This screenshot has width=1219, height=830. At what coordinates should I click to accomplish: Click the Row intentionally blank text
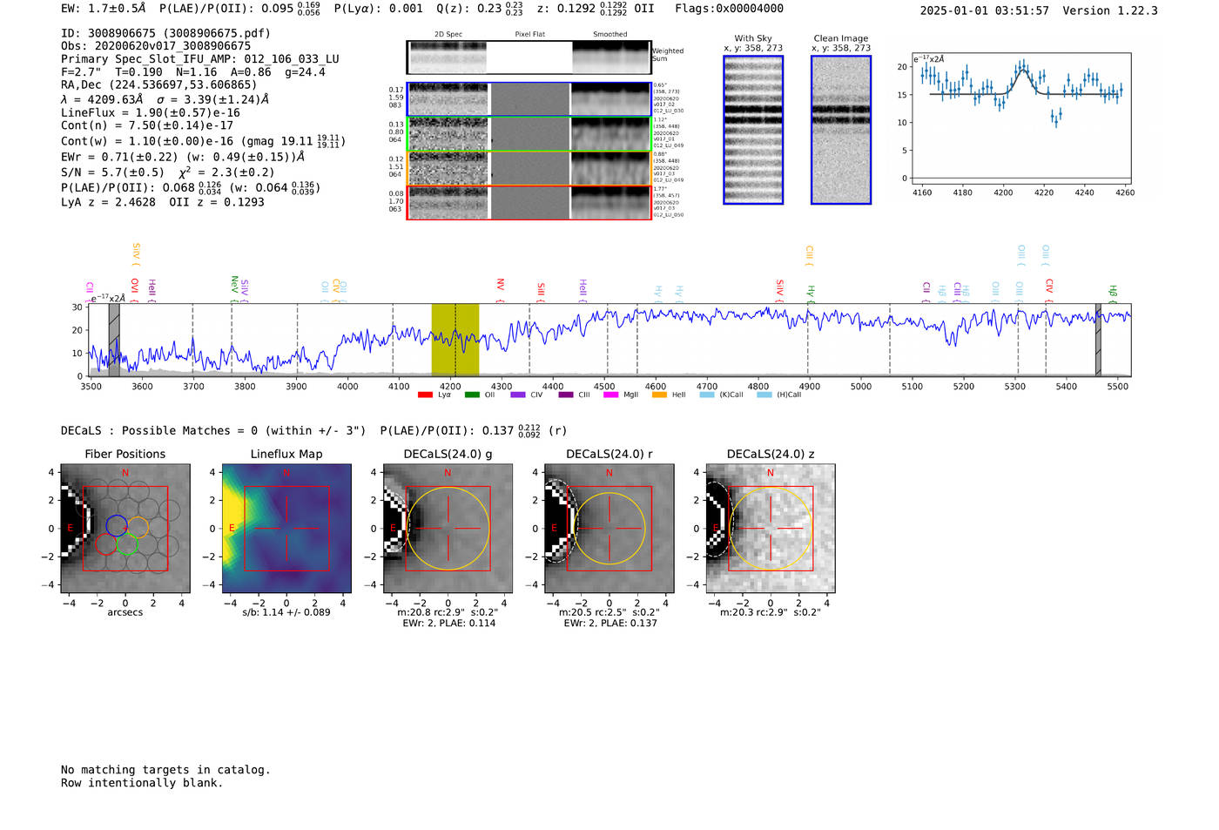coord(142,783)
